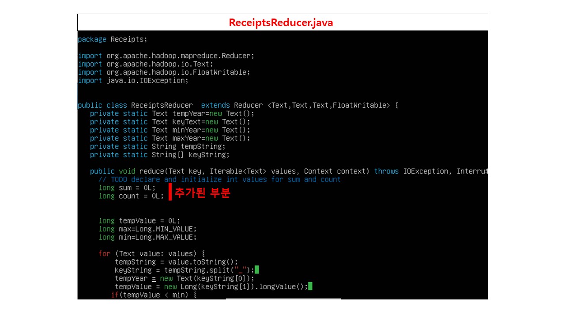Place cursor on maxYear=new Text() line
The height and width of the screenshot is (318, 565).
point(170,138)
